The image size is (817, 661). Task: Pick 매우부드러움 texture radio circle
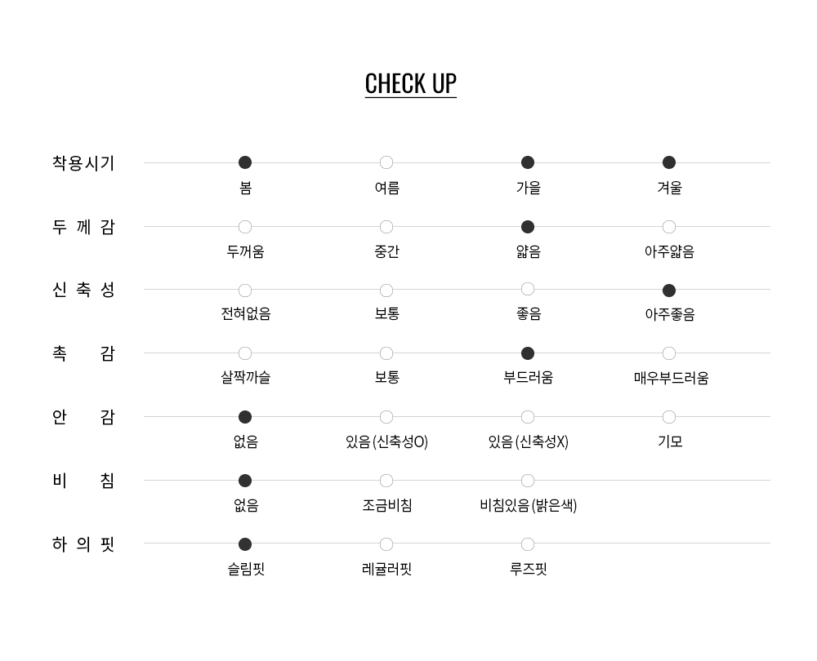(669, 353)
